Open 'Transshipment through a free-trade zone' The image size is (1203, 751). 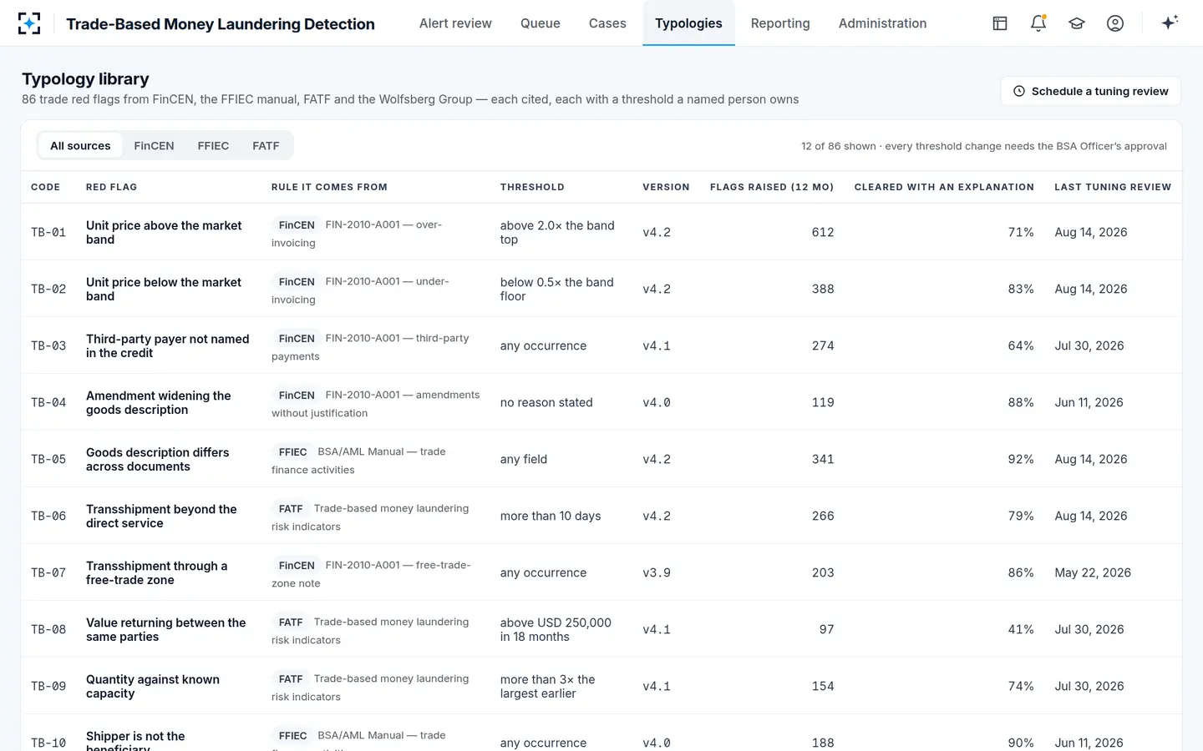click(157, 573)
